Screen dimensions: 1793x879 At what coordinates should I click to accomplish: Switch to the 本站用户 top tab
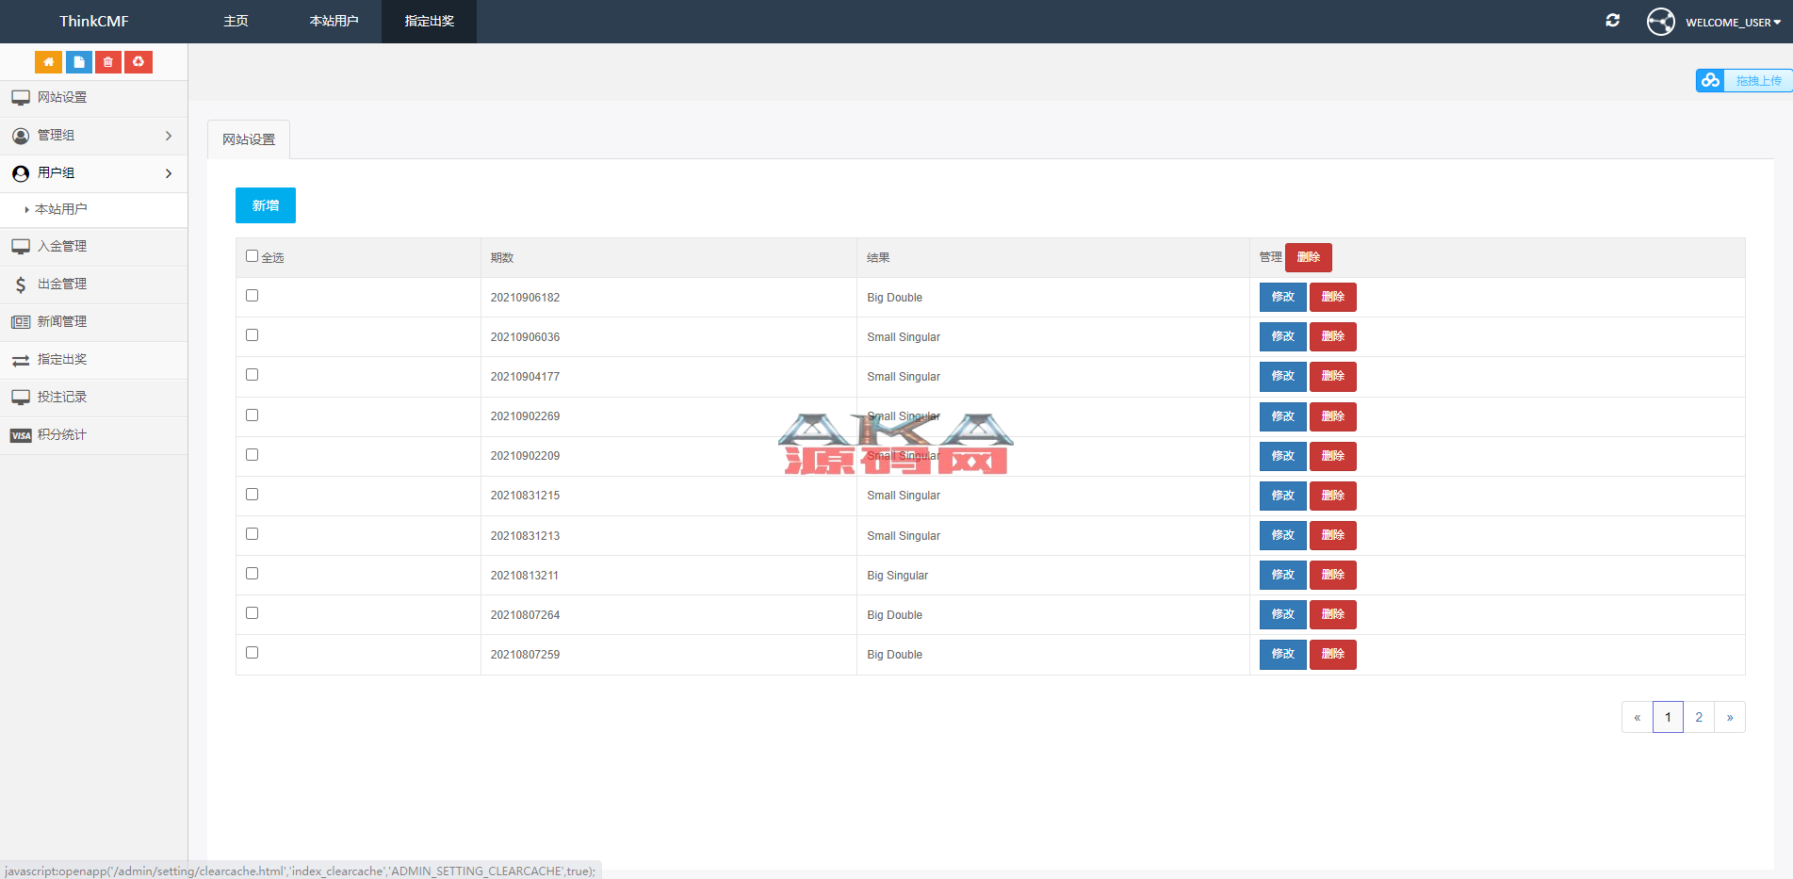click(x=334, y=22)
